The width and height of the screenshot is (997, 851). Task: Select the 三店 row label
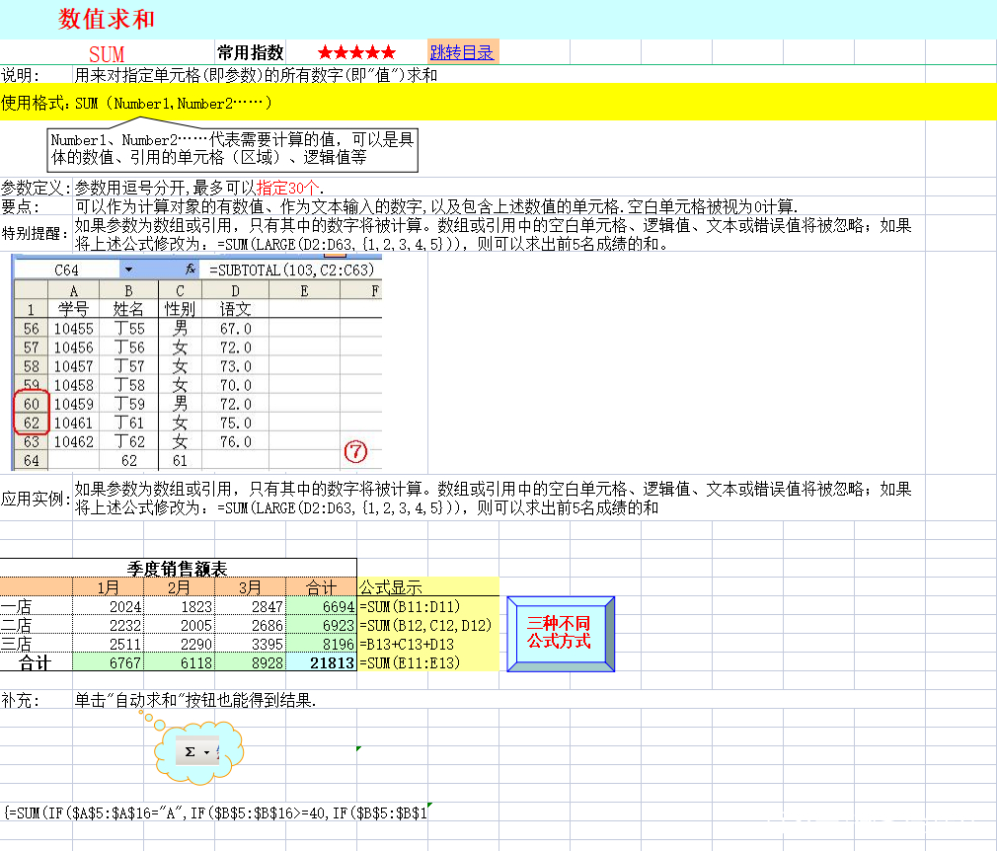point(36,644)
